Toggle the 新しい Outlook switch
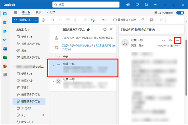Image resolution: width=188 pixels, height=125 pixels. (x=180, y=13)
